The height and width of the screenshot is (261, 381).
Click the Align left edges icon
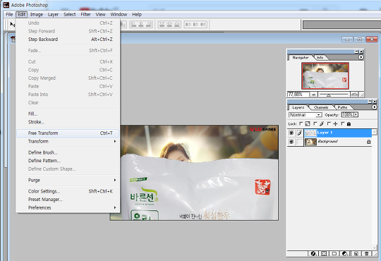133,24
